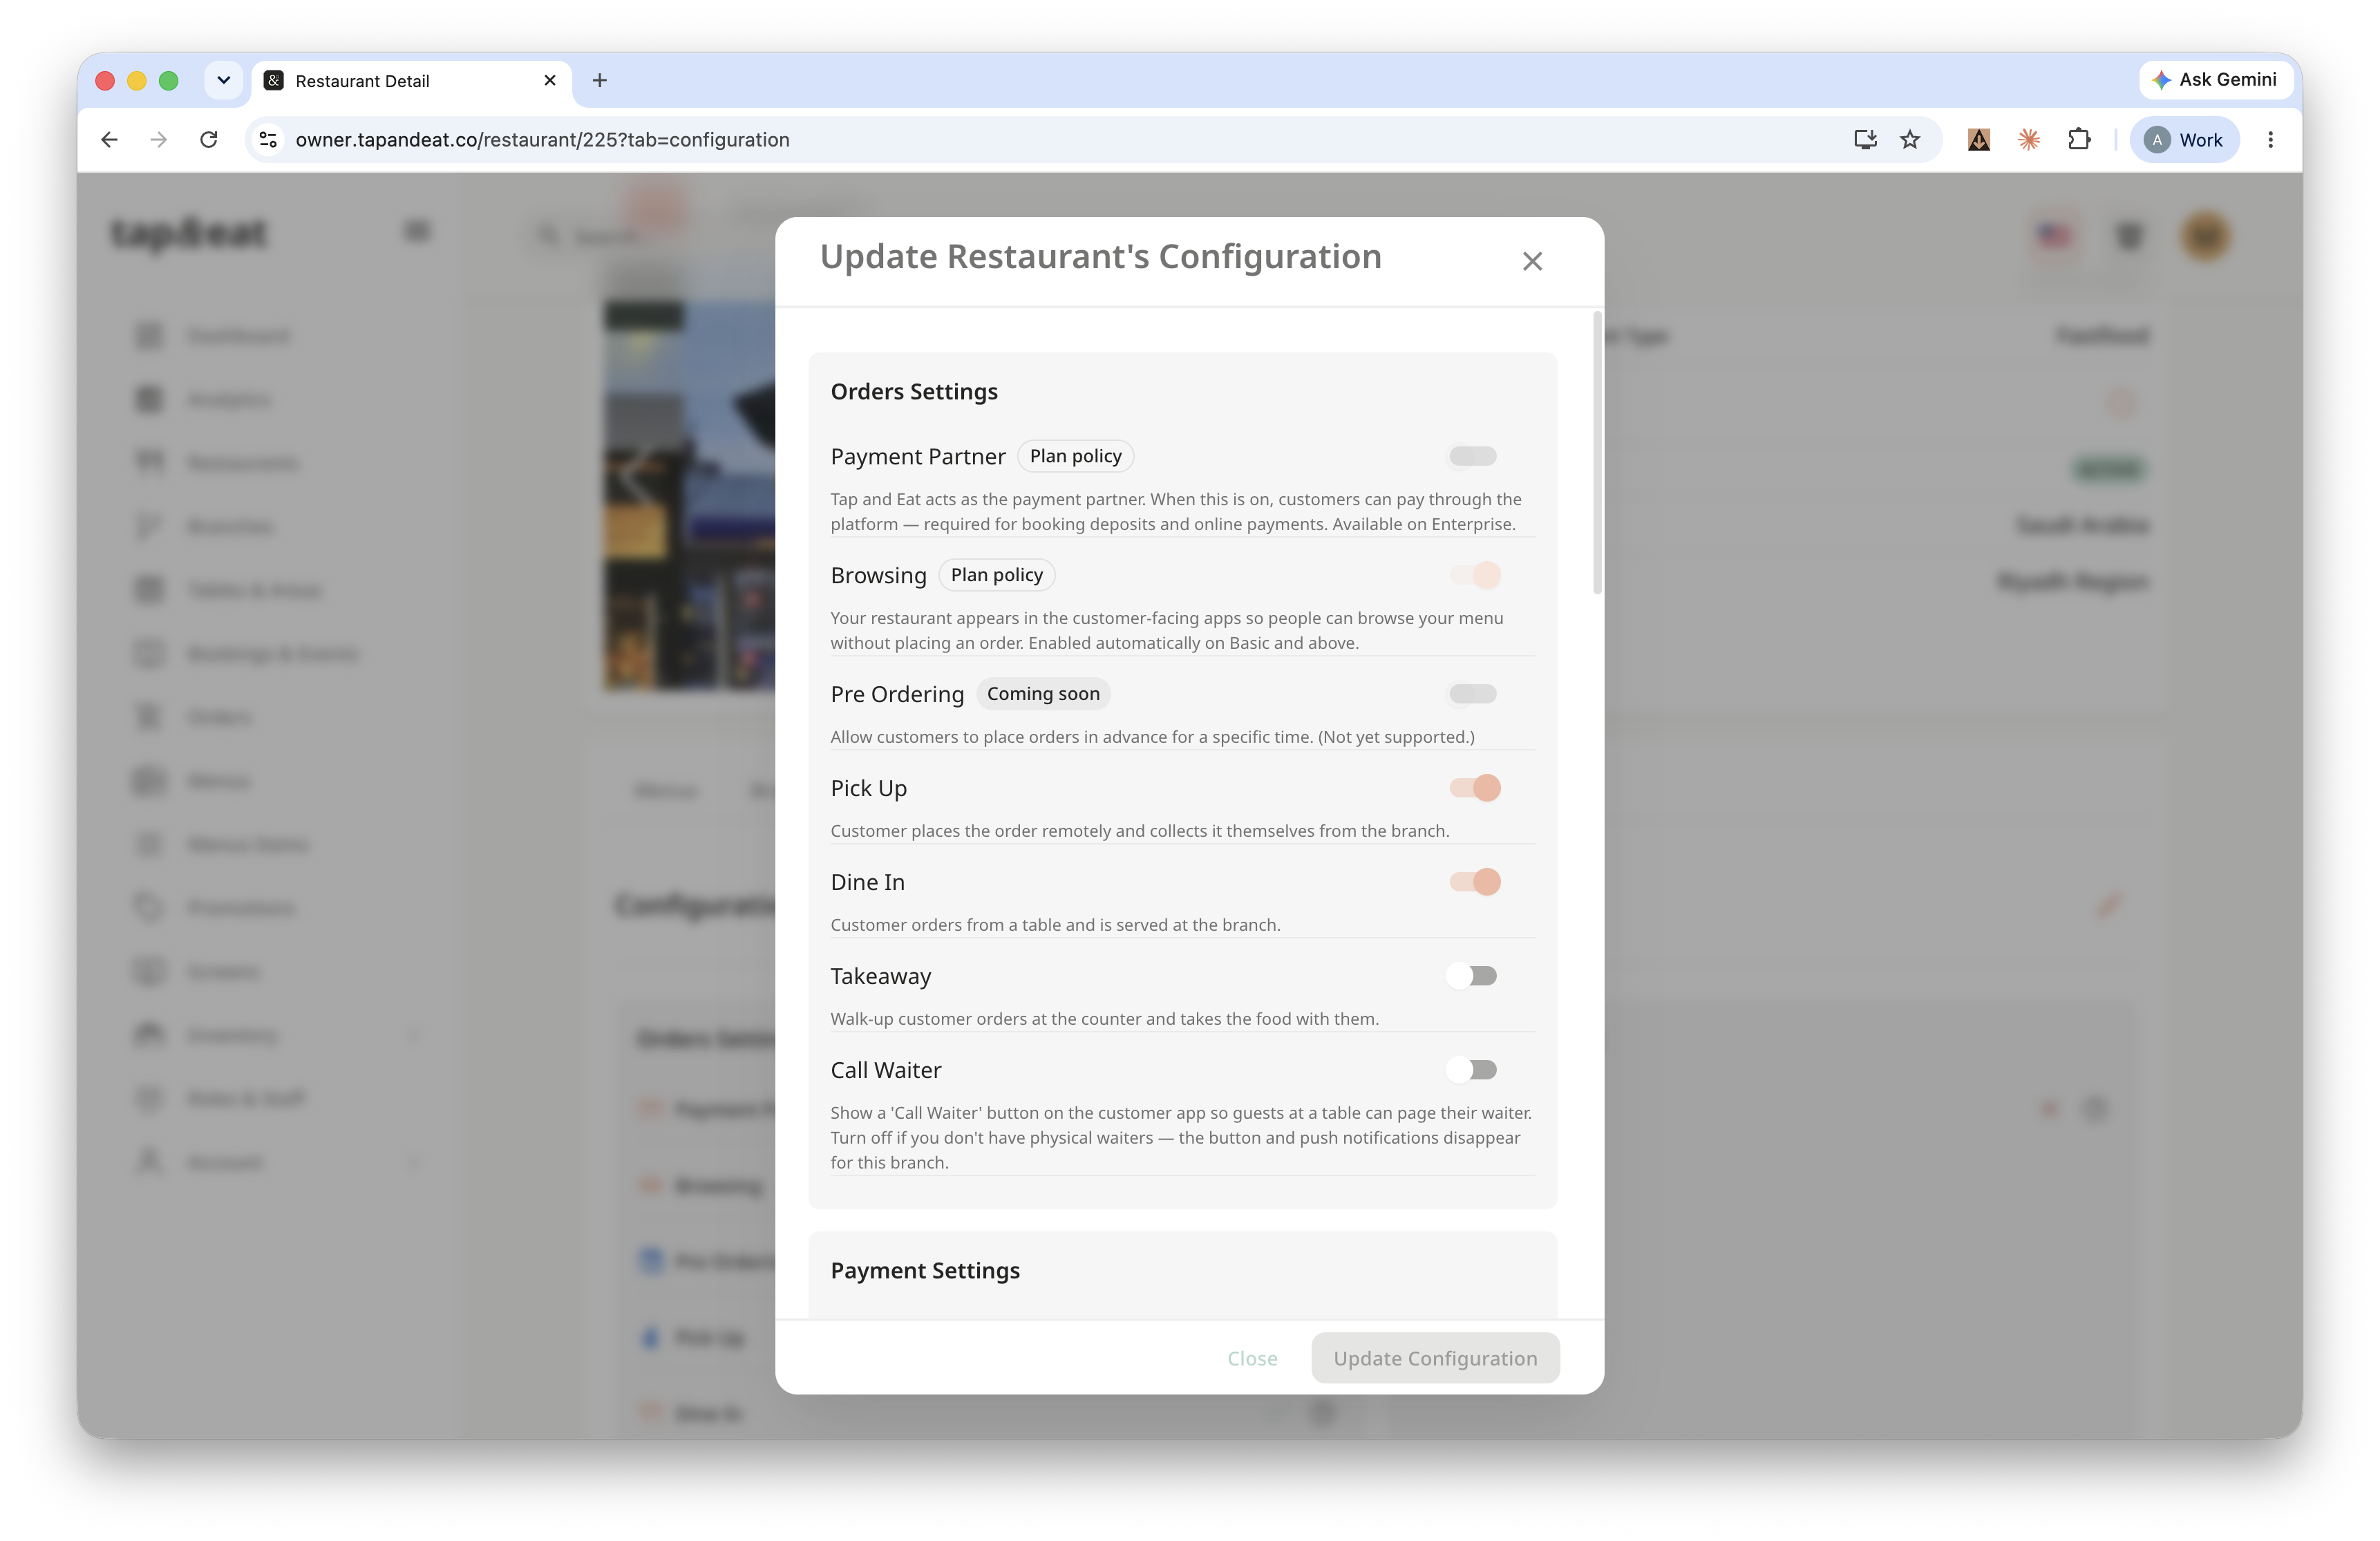Open a new browser tab
This screenshot has height=1541, width=2380.
tap(599, 80)
